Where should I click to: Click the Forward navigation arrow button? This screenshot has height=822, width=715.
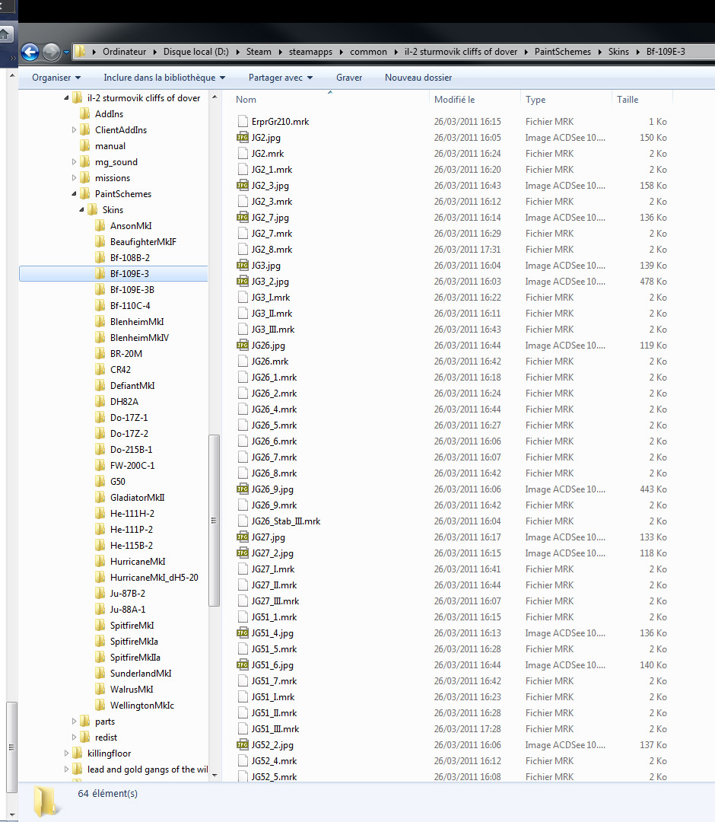click(x=51, y=52)
